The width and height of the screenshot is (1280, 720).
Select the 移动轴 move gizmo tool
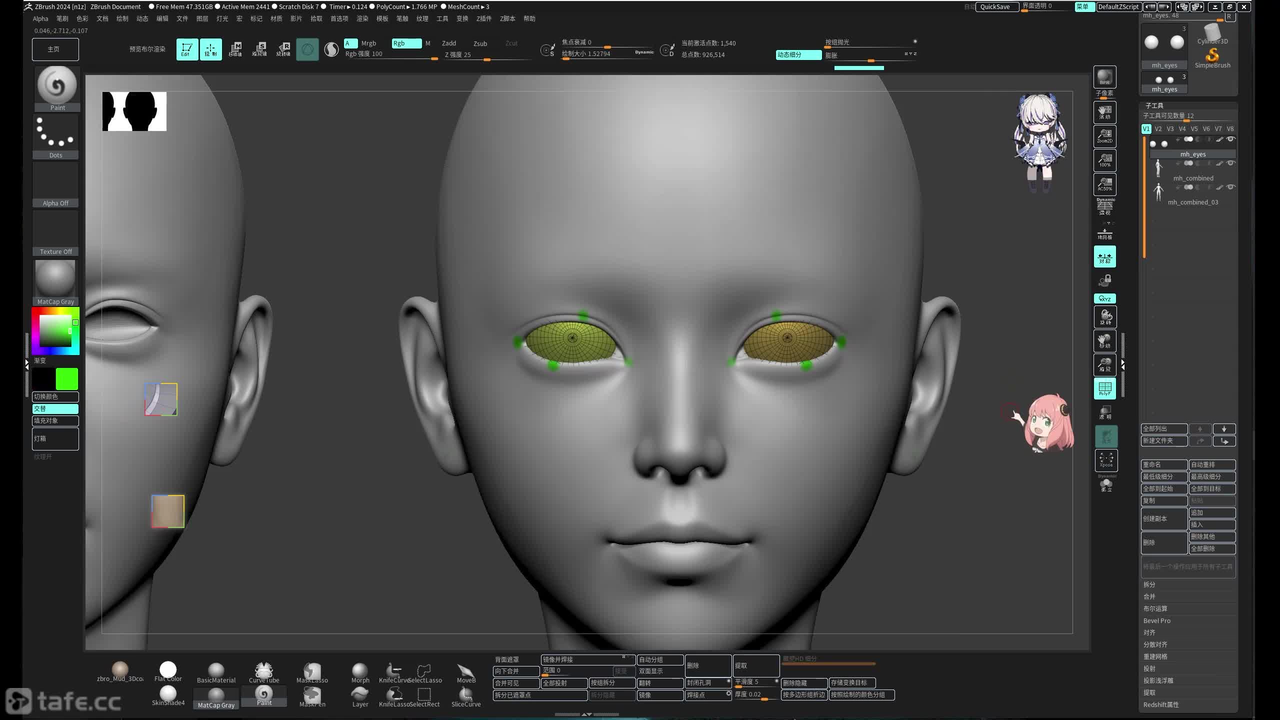[235, 49]
